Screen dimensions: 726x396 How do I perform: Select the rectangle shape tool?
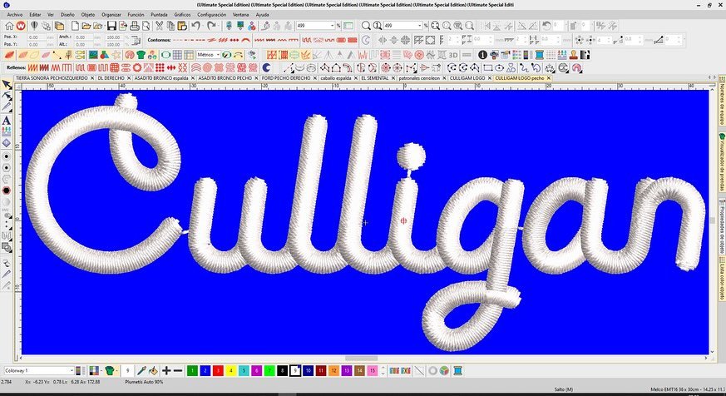(x=488, y=68)
